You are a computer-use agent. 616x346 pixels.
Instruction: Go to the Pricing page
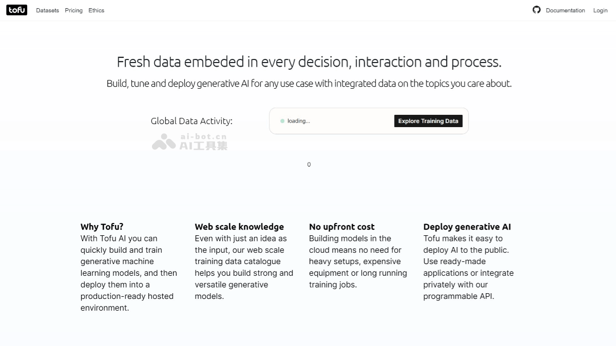coord(73,10)
